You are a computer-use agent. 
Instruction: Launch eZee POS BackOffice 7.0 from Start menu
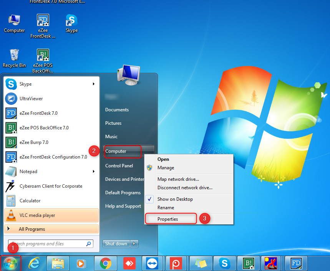51,128
